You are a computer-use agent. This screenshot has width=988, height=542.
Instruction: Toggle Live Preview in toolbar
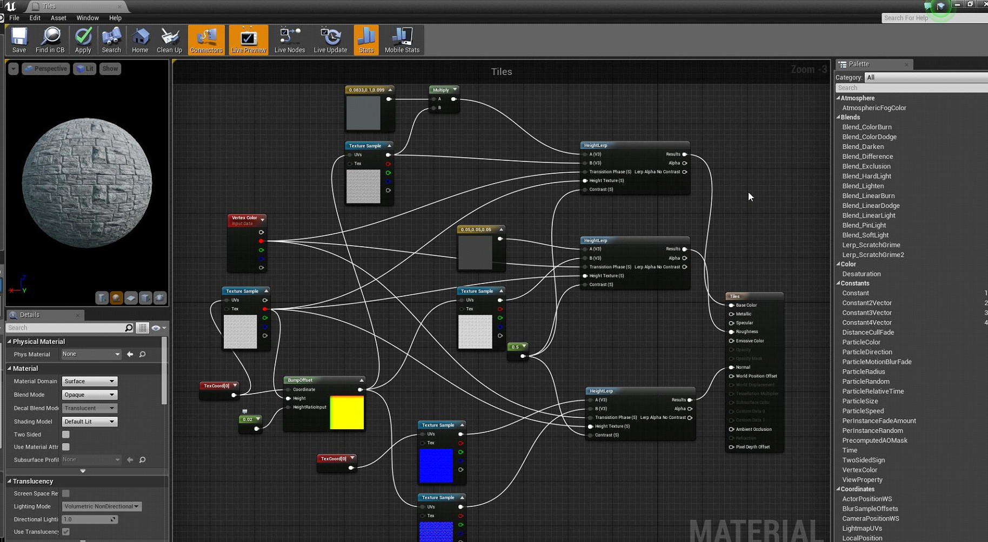pos(248,40)
